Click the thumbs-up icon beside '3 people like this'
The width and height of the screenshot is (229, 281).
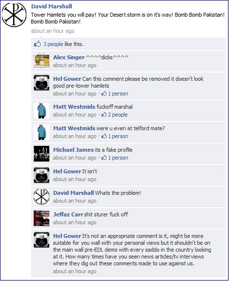coord(38,44)
